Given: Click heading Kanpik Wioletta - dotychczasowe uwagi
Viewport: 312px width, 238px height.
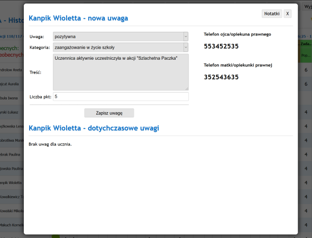Looking at the screenshot, I should coord(94,128).
